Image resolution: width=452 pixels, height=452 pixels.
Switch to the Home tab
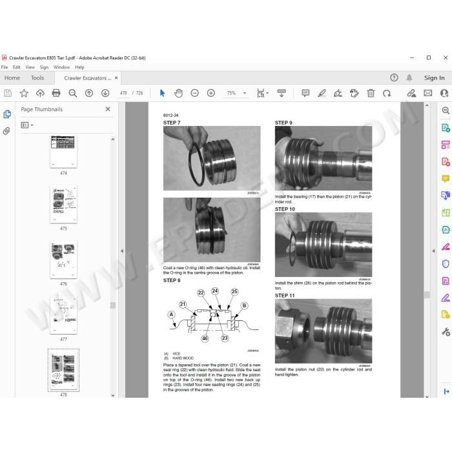click(12, 78)
